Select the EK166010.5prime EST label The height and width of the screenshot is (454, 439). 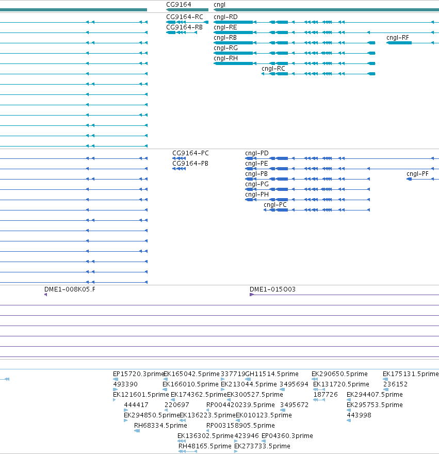coord(190,384)
